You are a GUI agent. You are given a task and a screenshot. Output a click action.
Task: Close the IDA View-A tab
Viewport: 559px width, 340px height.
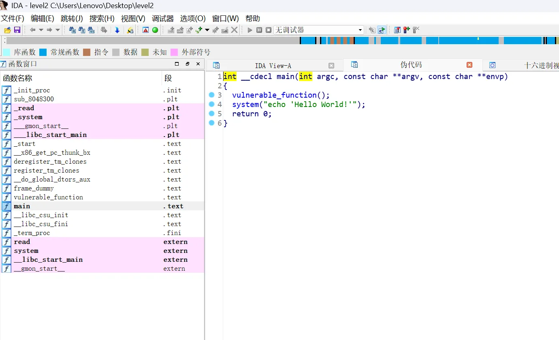pos(331,66)
